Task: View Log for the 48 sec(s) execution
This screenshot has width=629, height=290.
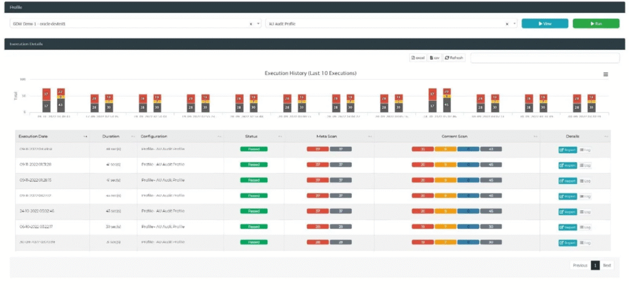Action: pos(585,150)
